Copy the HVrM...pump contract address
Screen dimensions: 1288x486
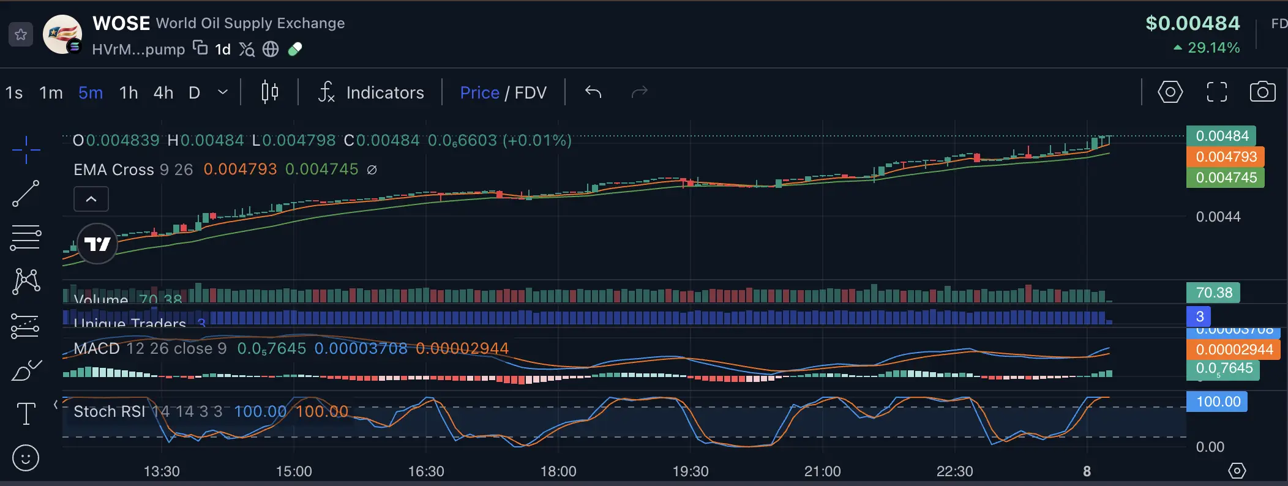pyautogui.click(x=200, y=47)
